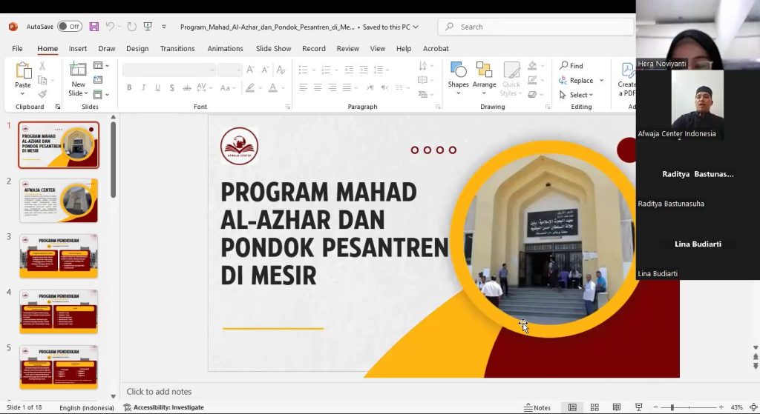This screenshot has width=760, height=414.
Task: Click the zoom slider handle
Action: [672, 408]
